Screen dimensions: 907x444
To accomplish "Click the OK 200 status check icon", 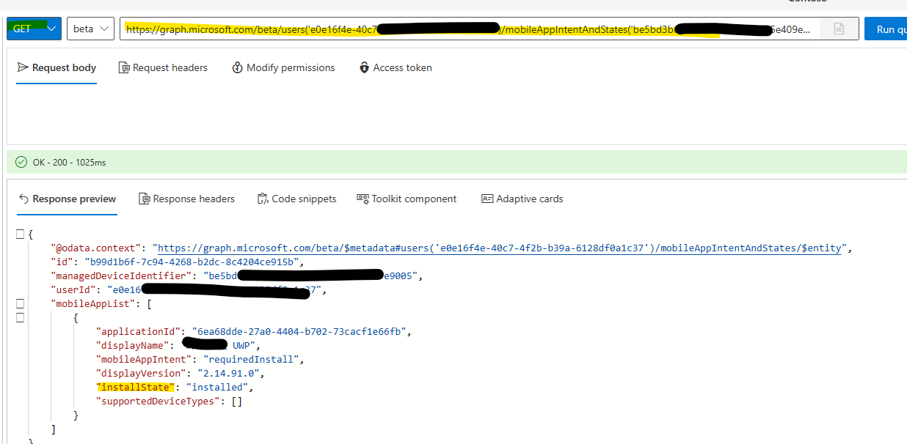I will [21, 162].
